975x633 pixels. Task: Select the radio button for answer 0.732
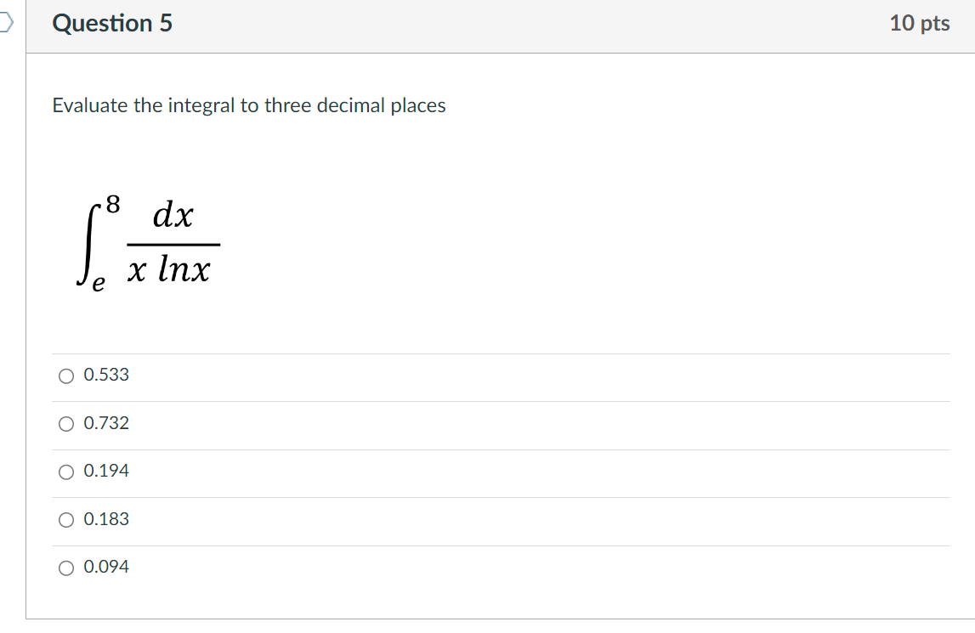click(66, 423)
